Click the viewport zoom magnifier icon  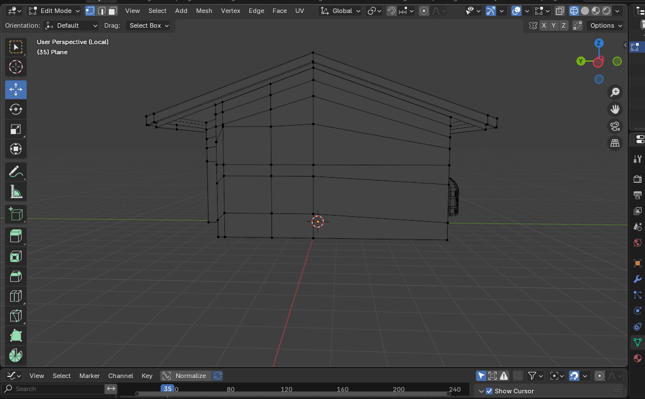(x=615, y=92)
